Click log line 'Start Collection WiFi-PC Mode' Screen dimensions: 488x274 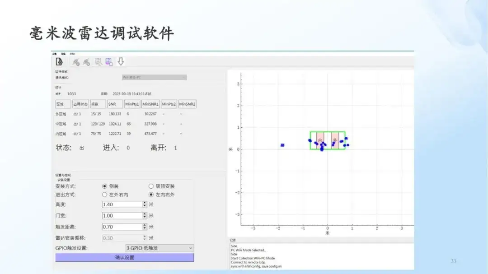pyautogui.click(x=253, y=258)
